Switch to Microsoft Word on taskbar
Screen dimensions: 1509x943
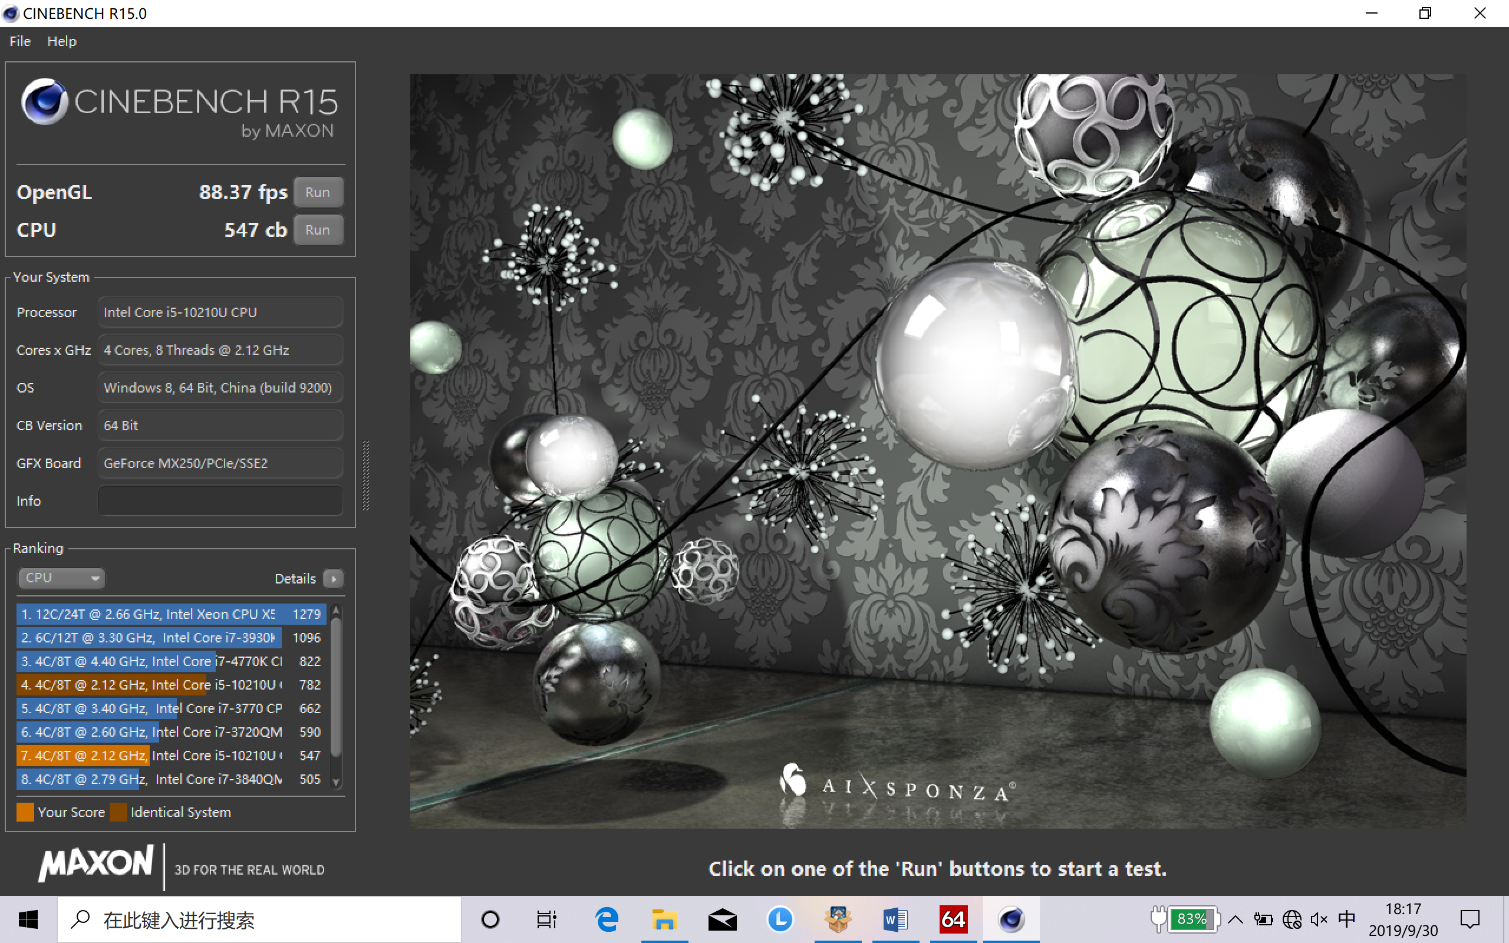(895, 919)
